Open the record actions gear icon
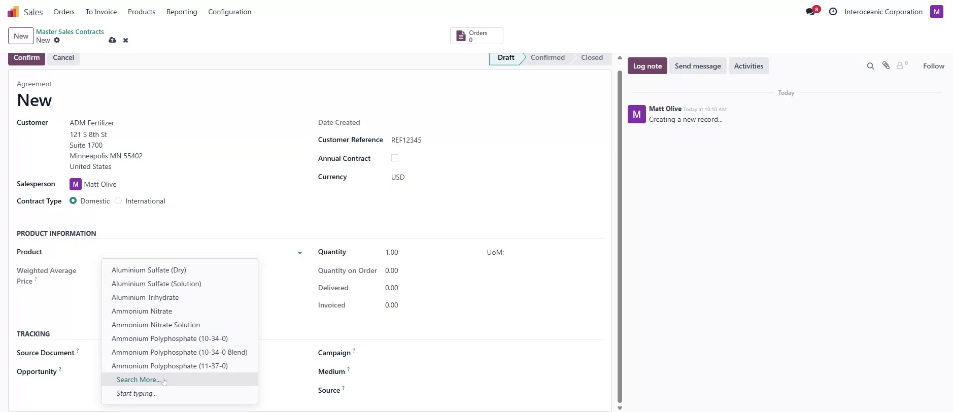This screenshot has height=412, width=953. click(57, 40)
